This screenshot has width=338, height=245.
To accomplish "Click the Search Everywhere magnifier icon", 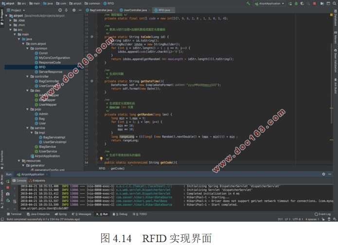I will pyautogui.click(x=335, y=3).
